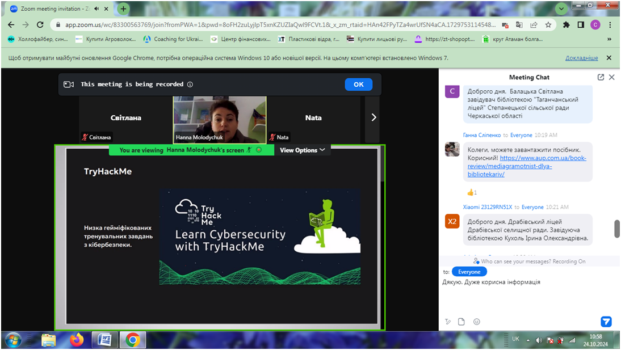Open the aup.com.ua book-review link
621x350 pixels.
coord(527,166)
